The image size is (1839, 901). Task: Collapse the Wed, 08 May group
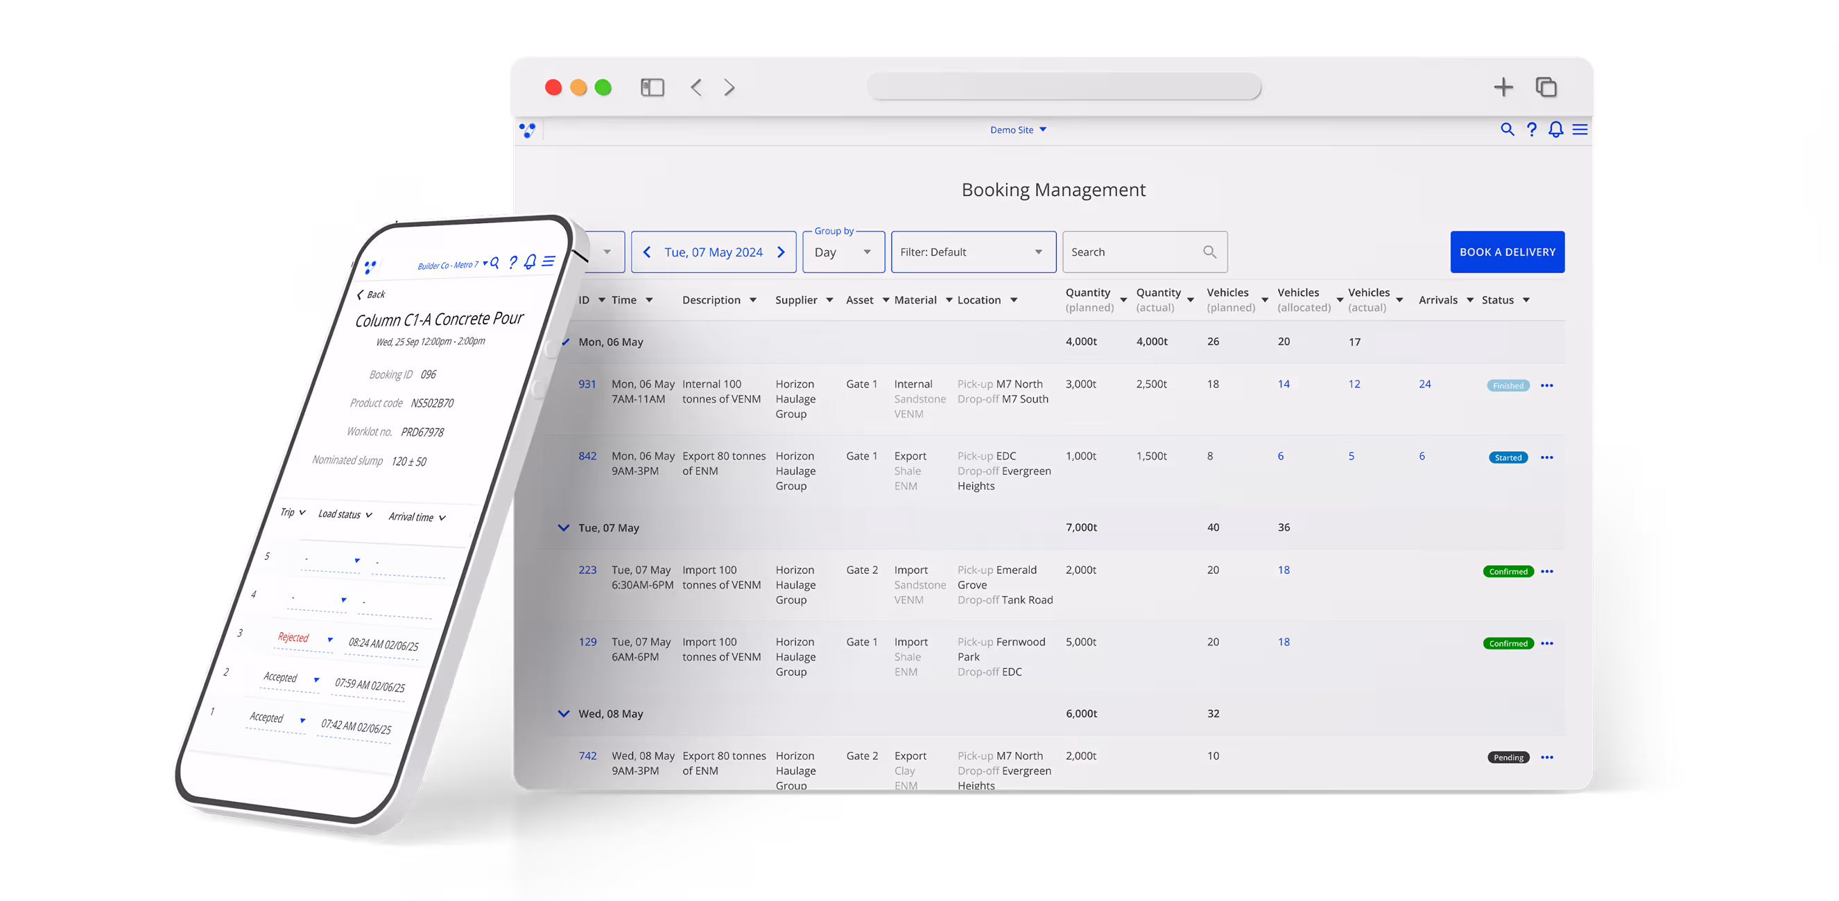(x=563, y=713)
